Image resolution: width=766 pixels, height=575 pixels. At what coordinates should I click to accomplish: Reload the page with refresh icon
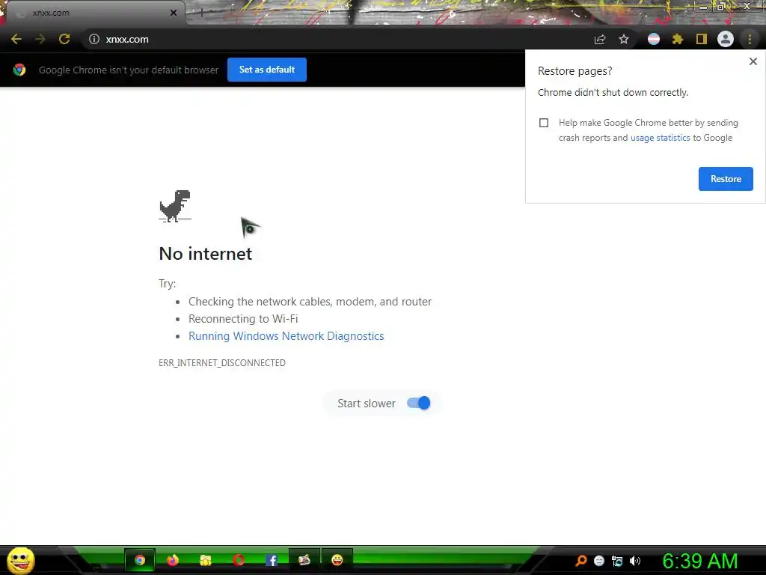[x=64, y=39]
